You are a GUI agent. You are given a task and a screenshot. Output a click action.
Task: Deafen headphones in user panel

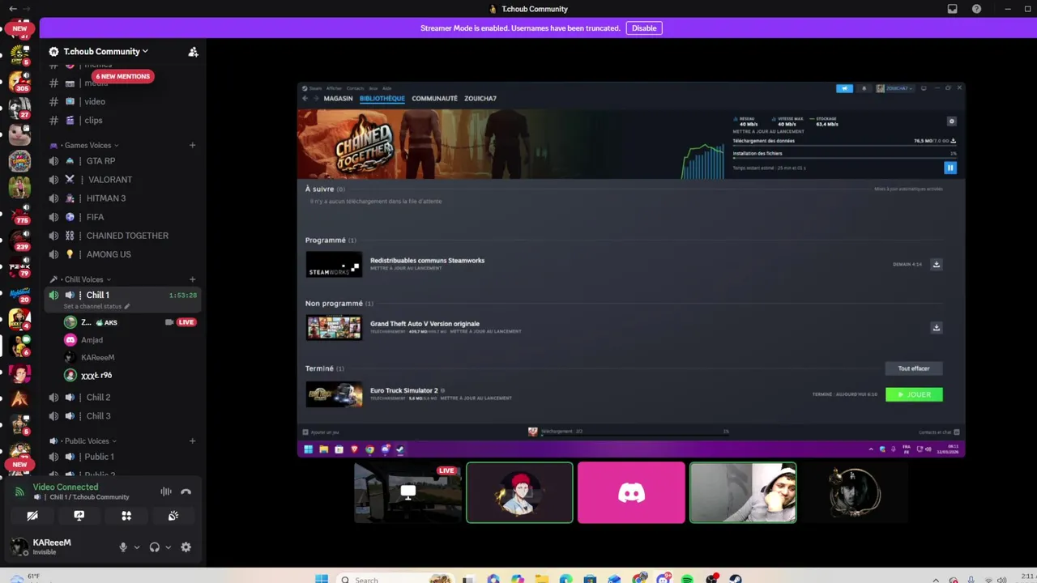pyautogui.click(x=155, y=547)
